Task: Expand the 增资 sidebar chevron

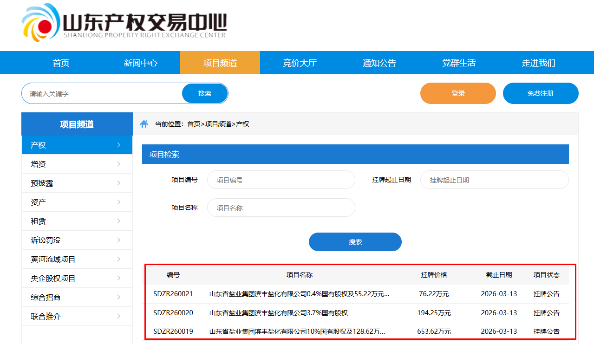Action: tap(118, 164)
